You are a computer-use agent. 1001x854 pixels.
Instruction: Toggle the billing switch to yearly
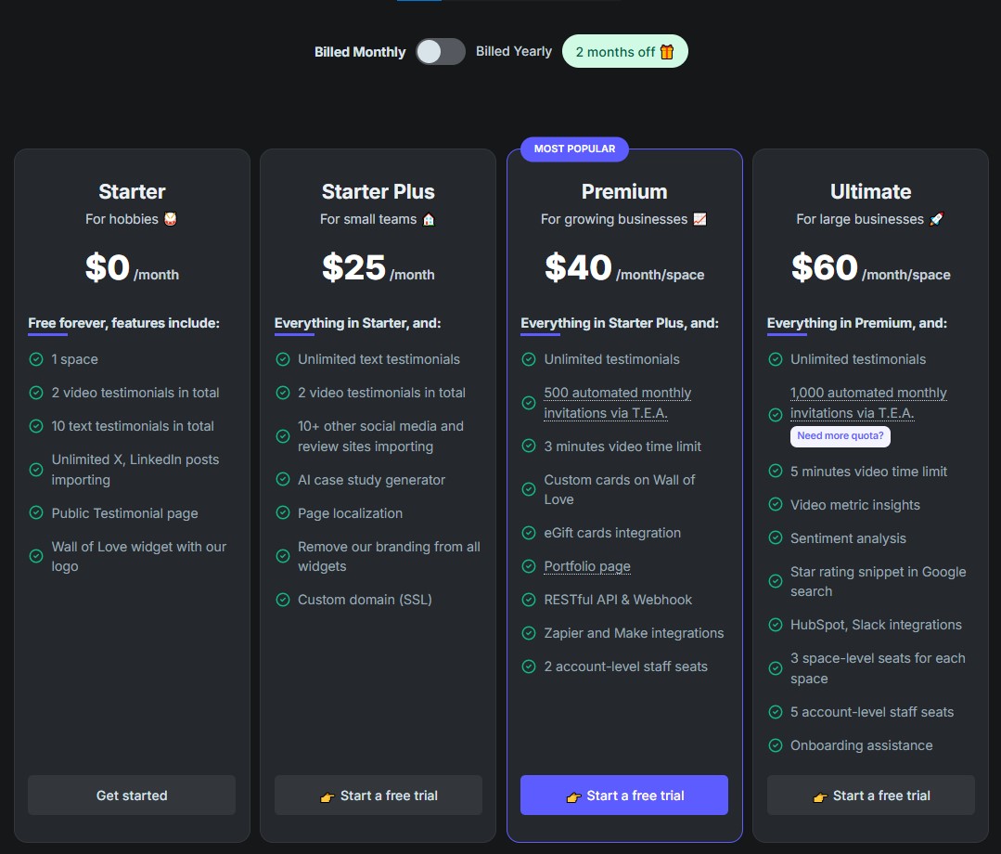pos(440,52)
